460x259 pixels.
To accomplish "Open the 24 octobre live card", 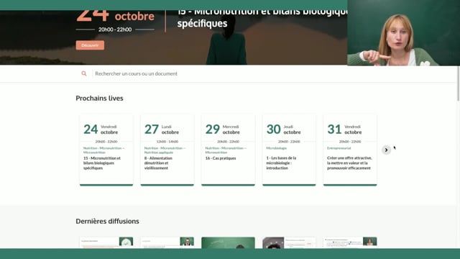I will (106, 150).
